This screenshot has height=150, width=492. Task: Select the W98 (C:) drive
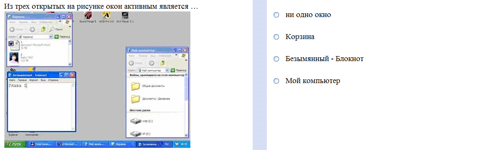tap(142, 121)
